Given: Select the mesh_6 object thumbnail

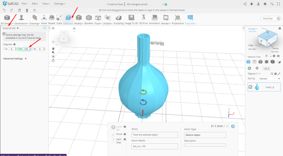Looking at the screenshot, I should coord(257,87).
